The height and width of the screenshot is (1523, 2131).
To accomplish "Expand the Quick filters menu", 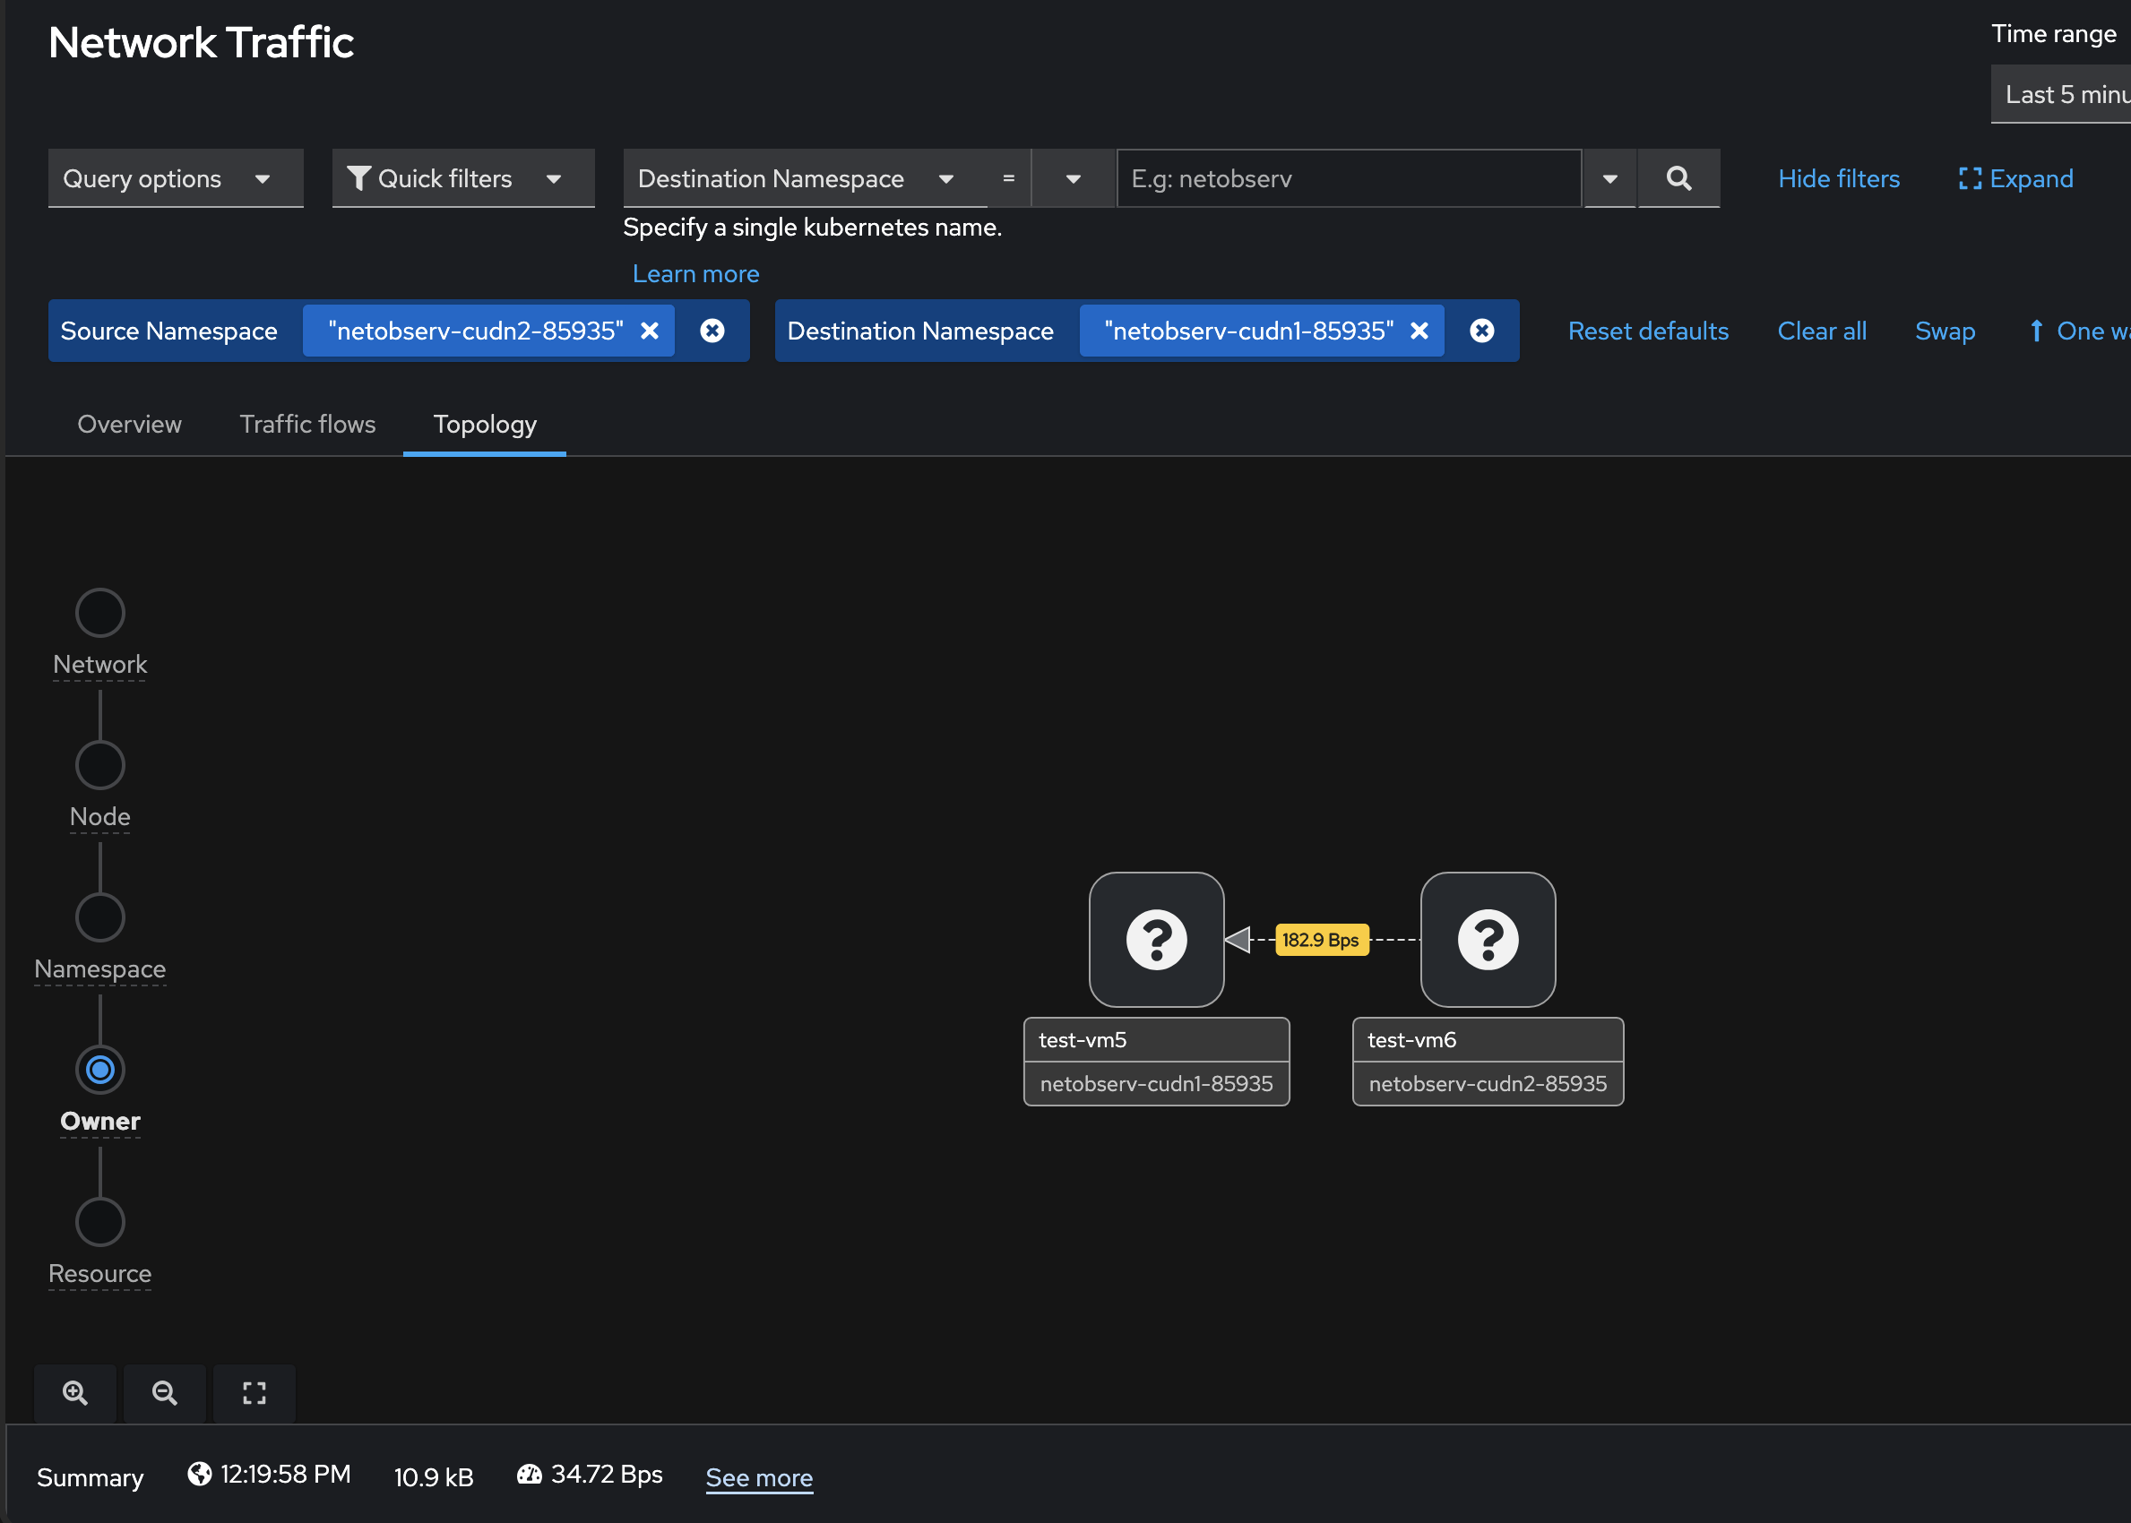I will point(462,178).
